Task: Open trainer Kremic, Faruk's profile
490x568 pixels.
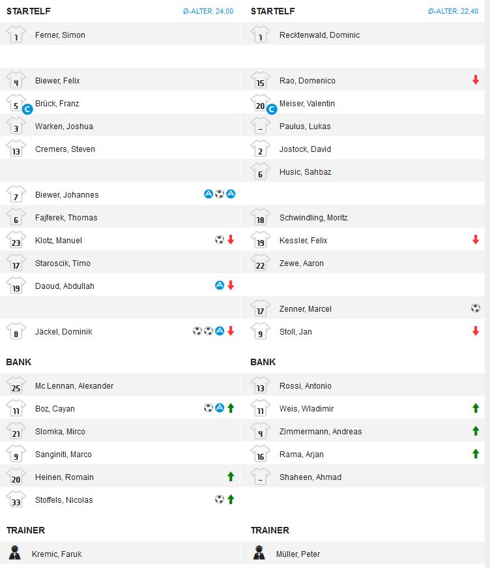Action: click(57, 554)
